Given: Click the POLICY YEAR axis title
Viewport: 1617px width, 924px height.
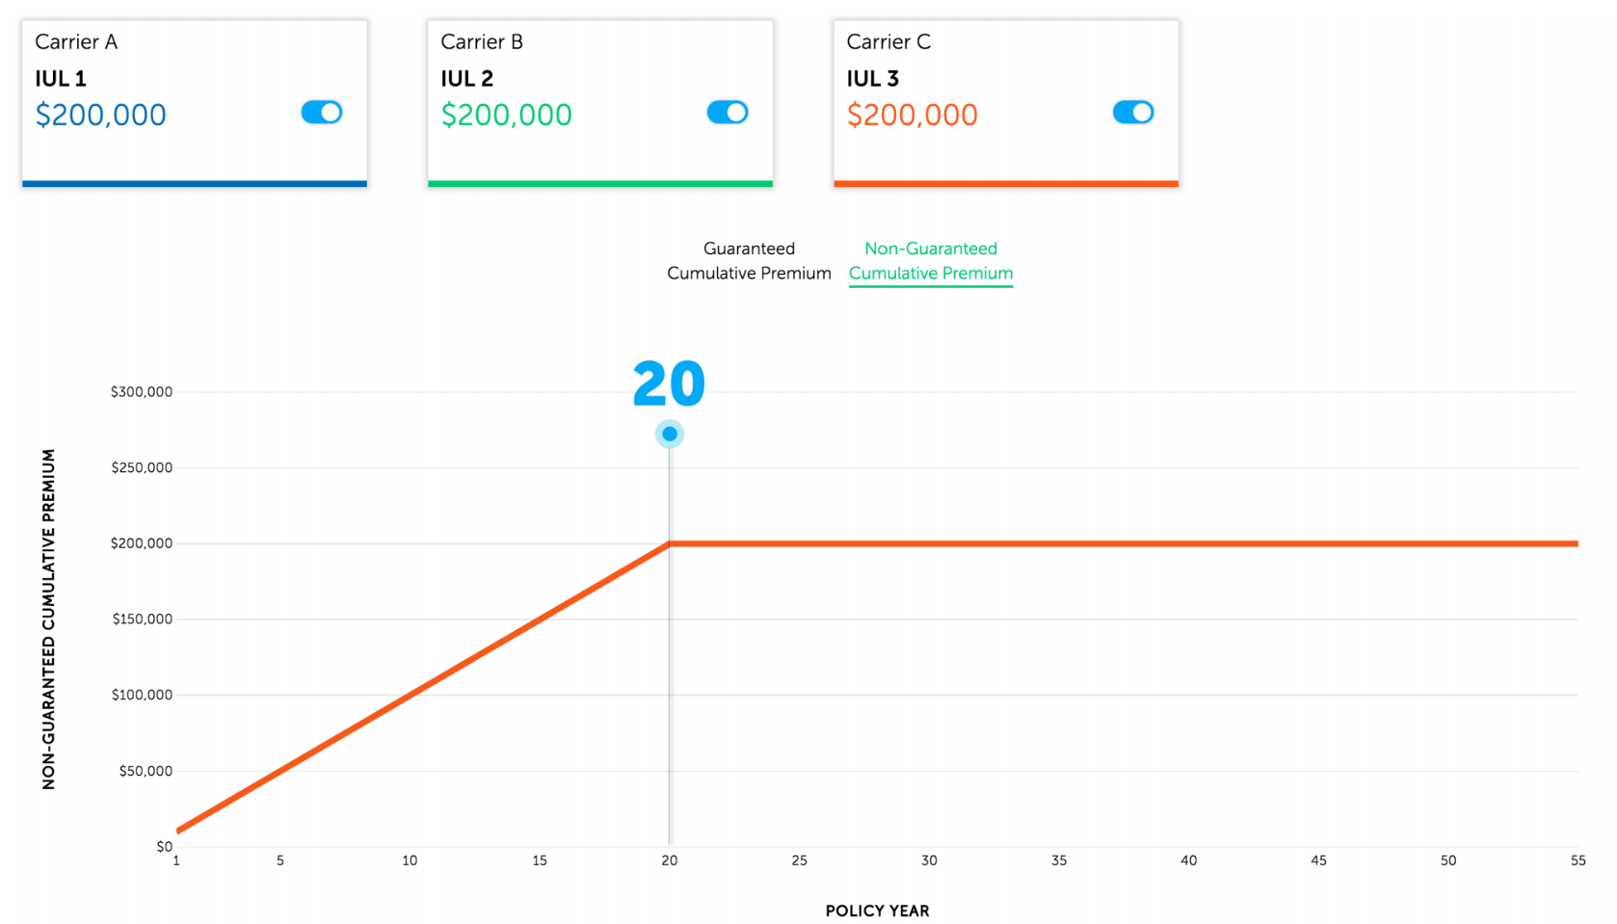Looking at the screenshot, I should click(x=877, y=910).
